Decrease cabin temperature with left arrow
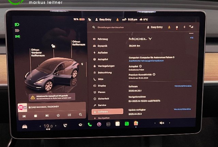The height and width of the screenshot is (147, 218). point(40,126)
